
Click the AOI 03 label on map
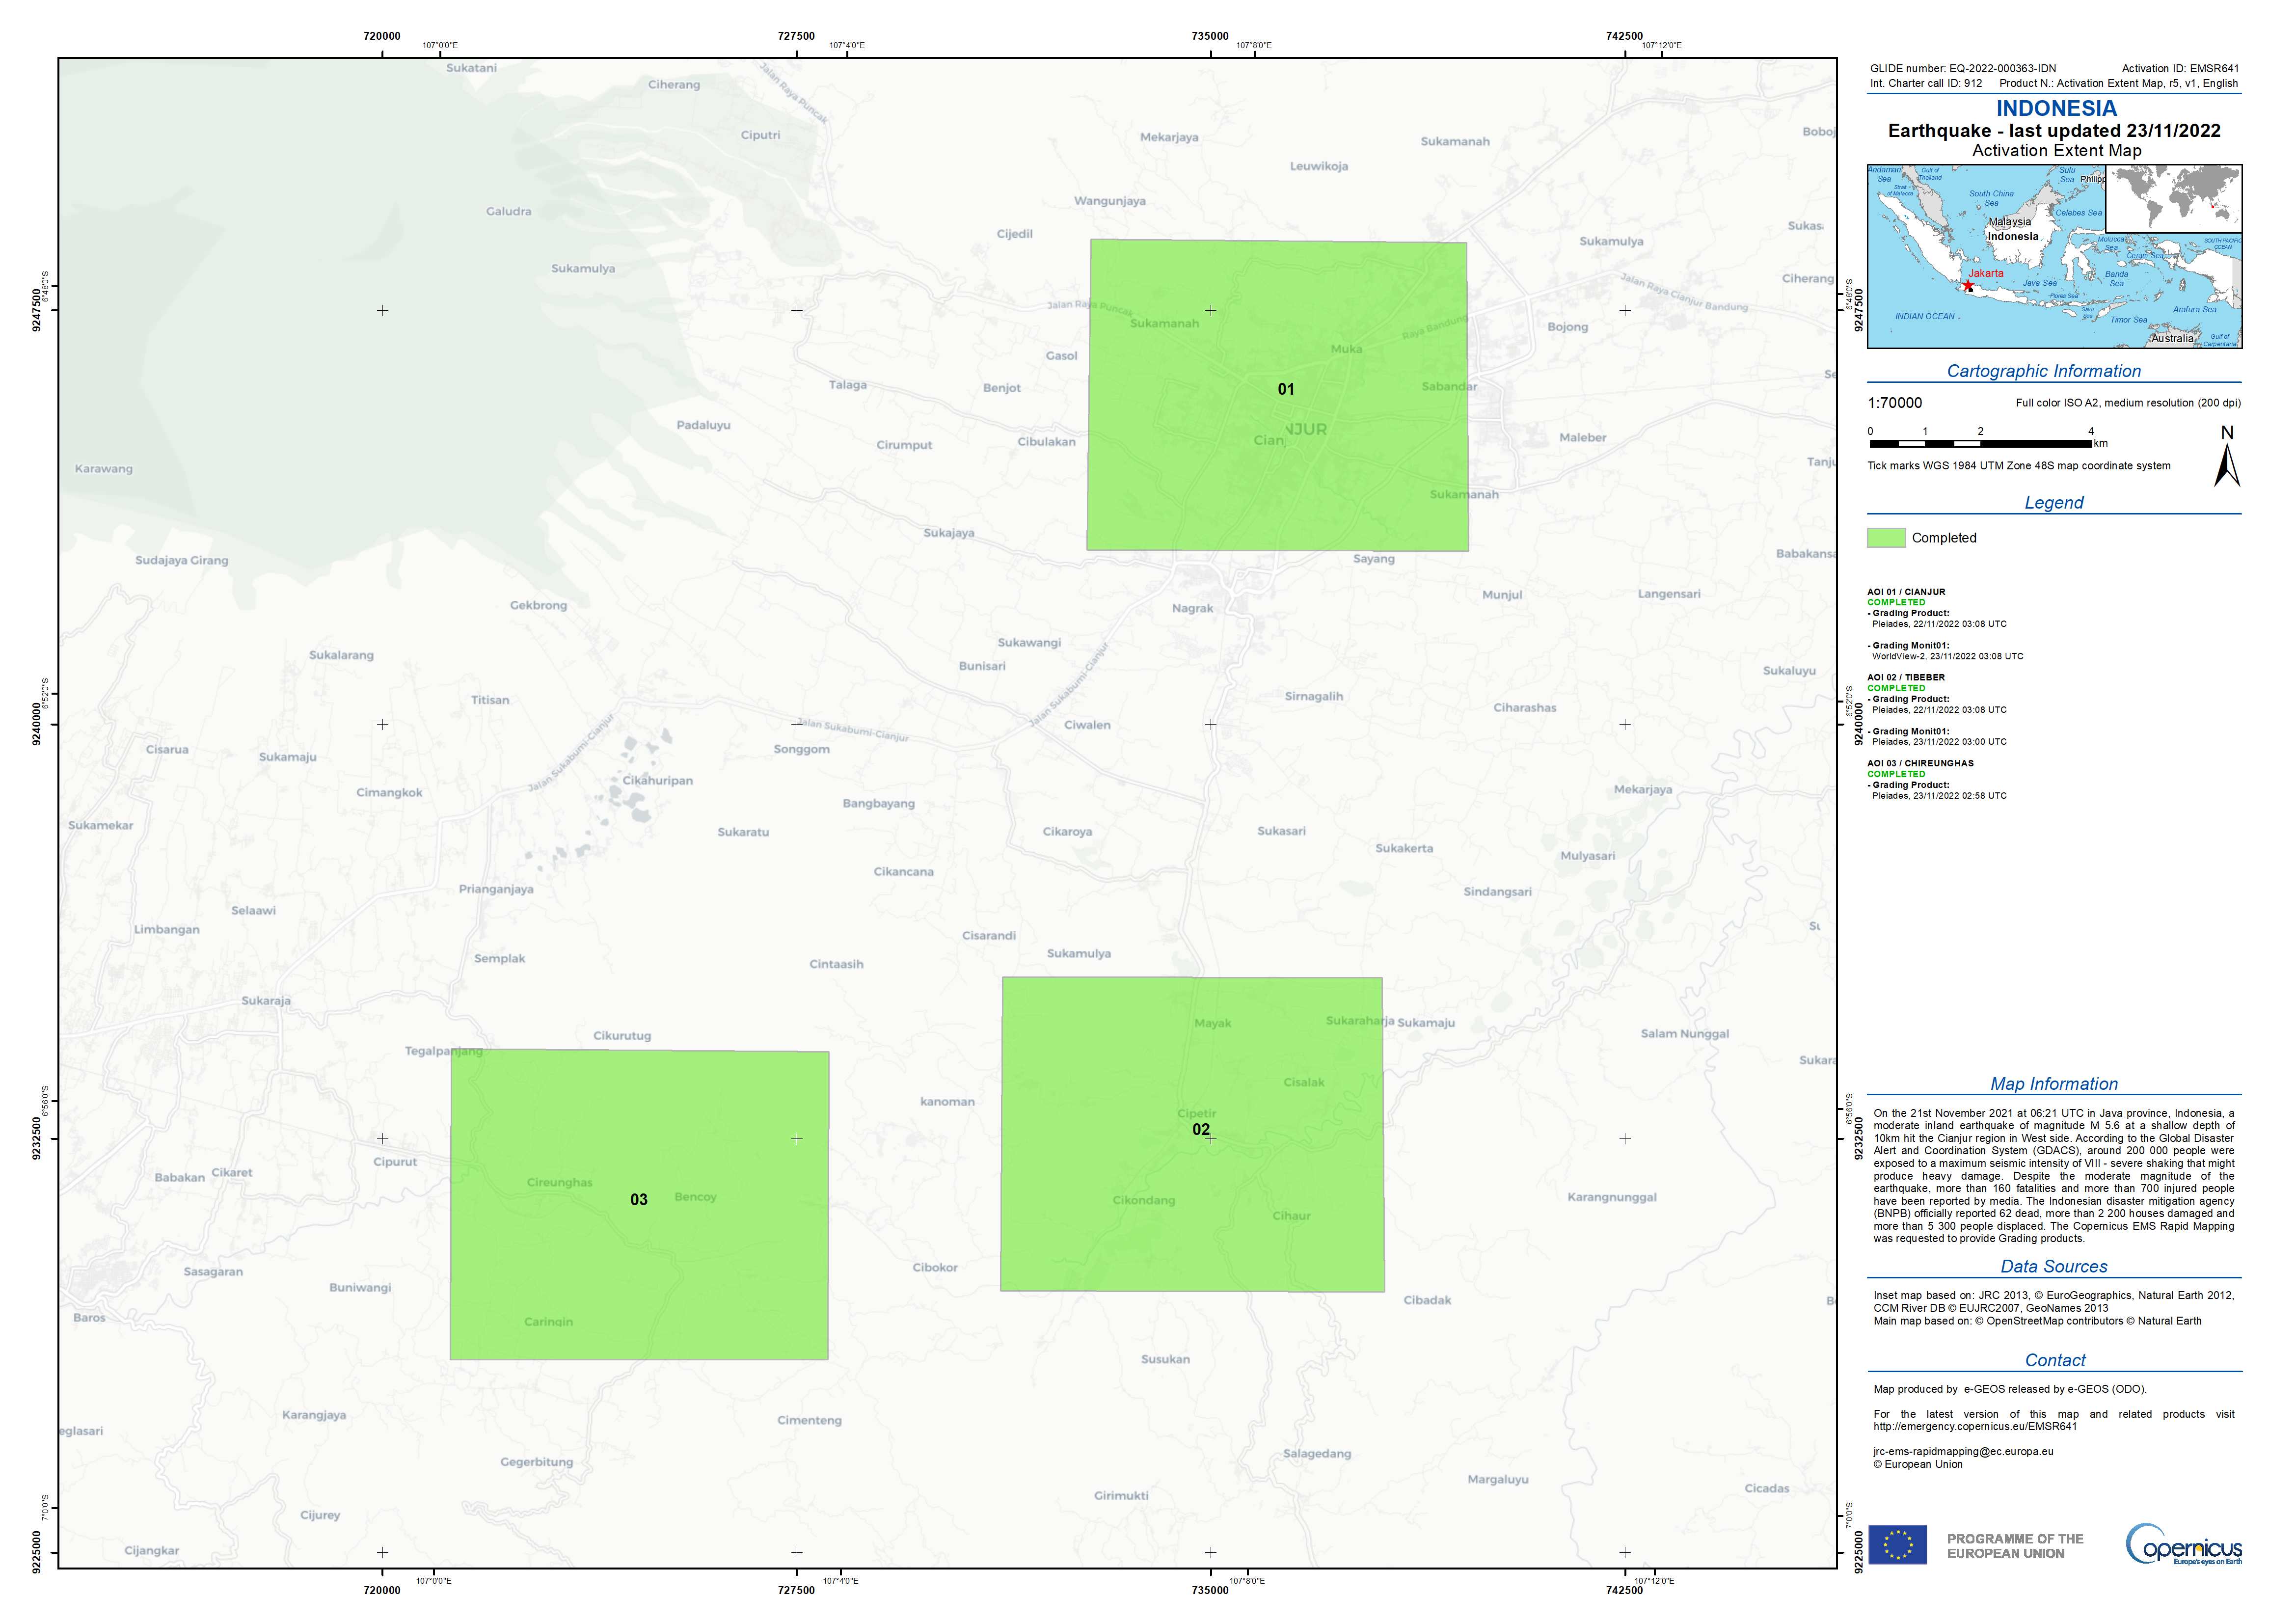tap(638, 1199)
